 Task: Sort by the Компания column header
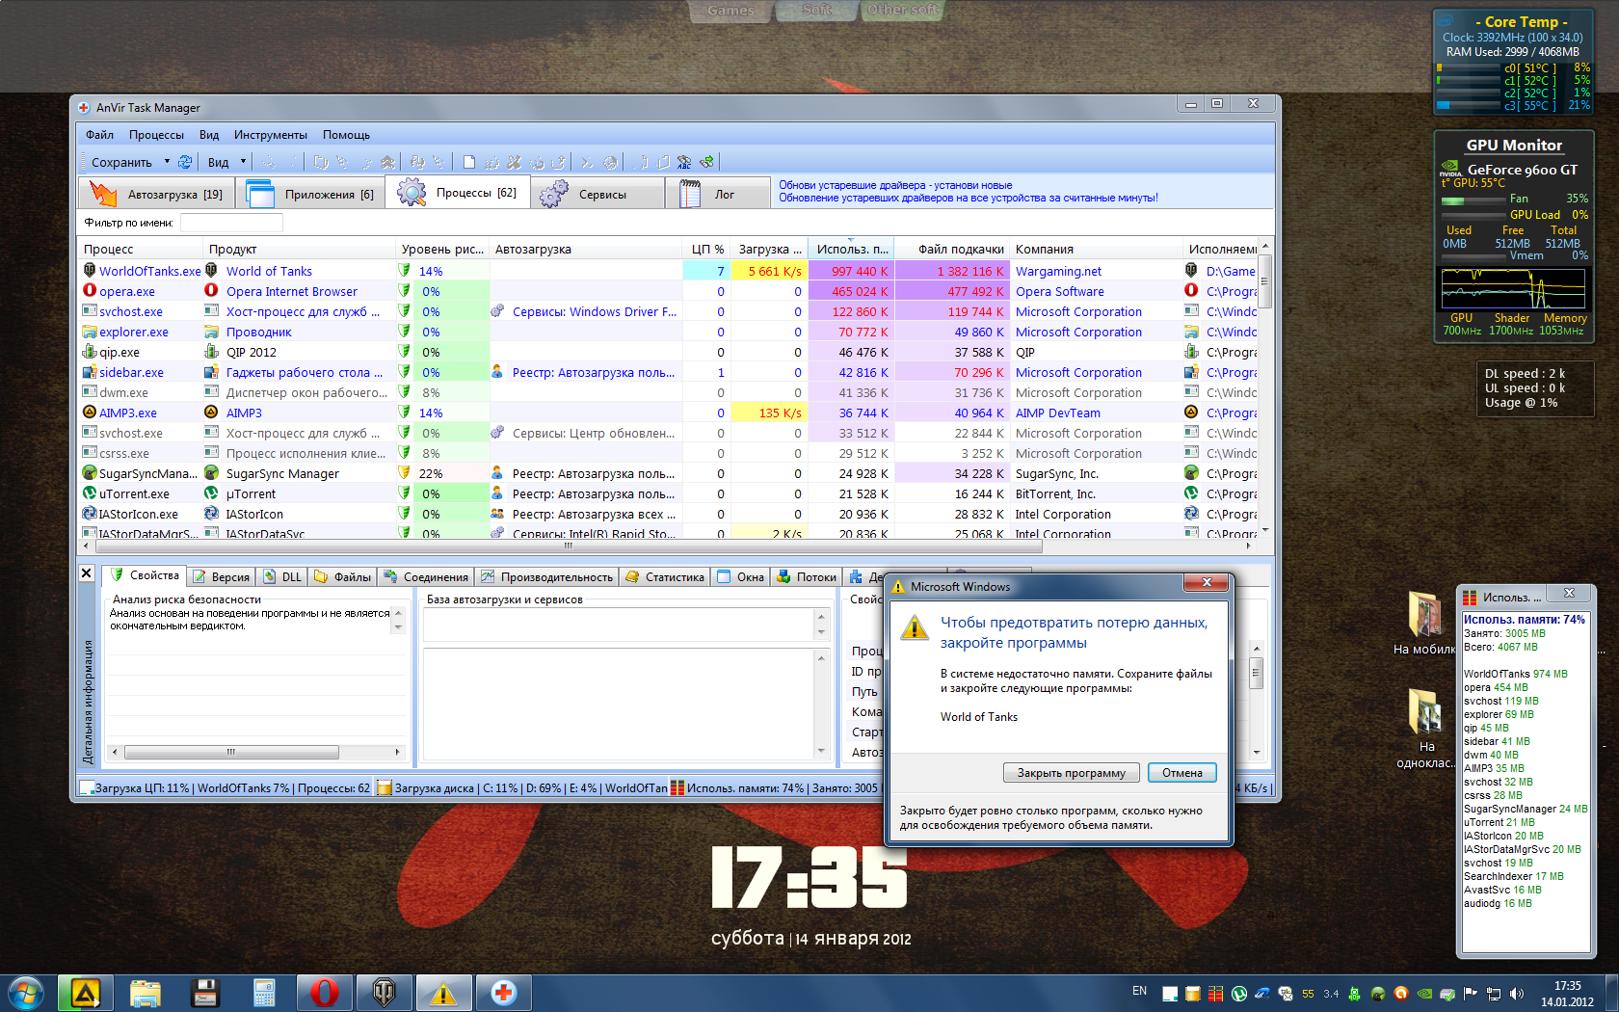pyautogui.click(x=1096, y=249)
